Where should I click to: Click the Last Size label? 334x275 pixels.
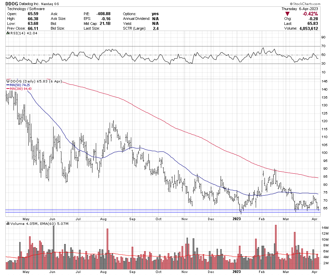tap(91, 28)
